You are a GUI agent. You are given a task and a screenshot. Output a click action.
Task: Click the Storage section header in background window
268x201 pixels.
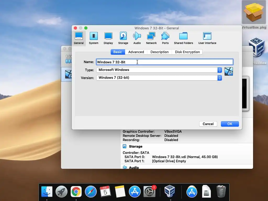(136, 147)
